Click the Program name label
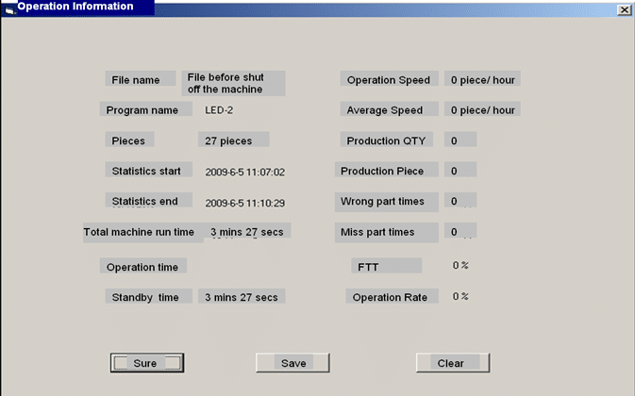635x396 pixels. pos(146,109)
